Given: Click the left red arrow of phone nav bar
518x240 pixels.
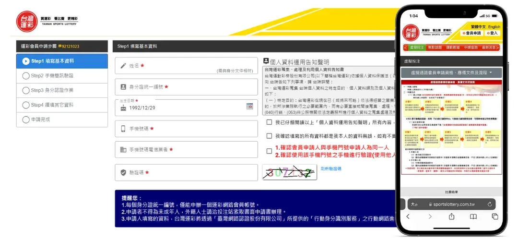Looking at the screenshot, I should [406, 48].
